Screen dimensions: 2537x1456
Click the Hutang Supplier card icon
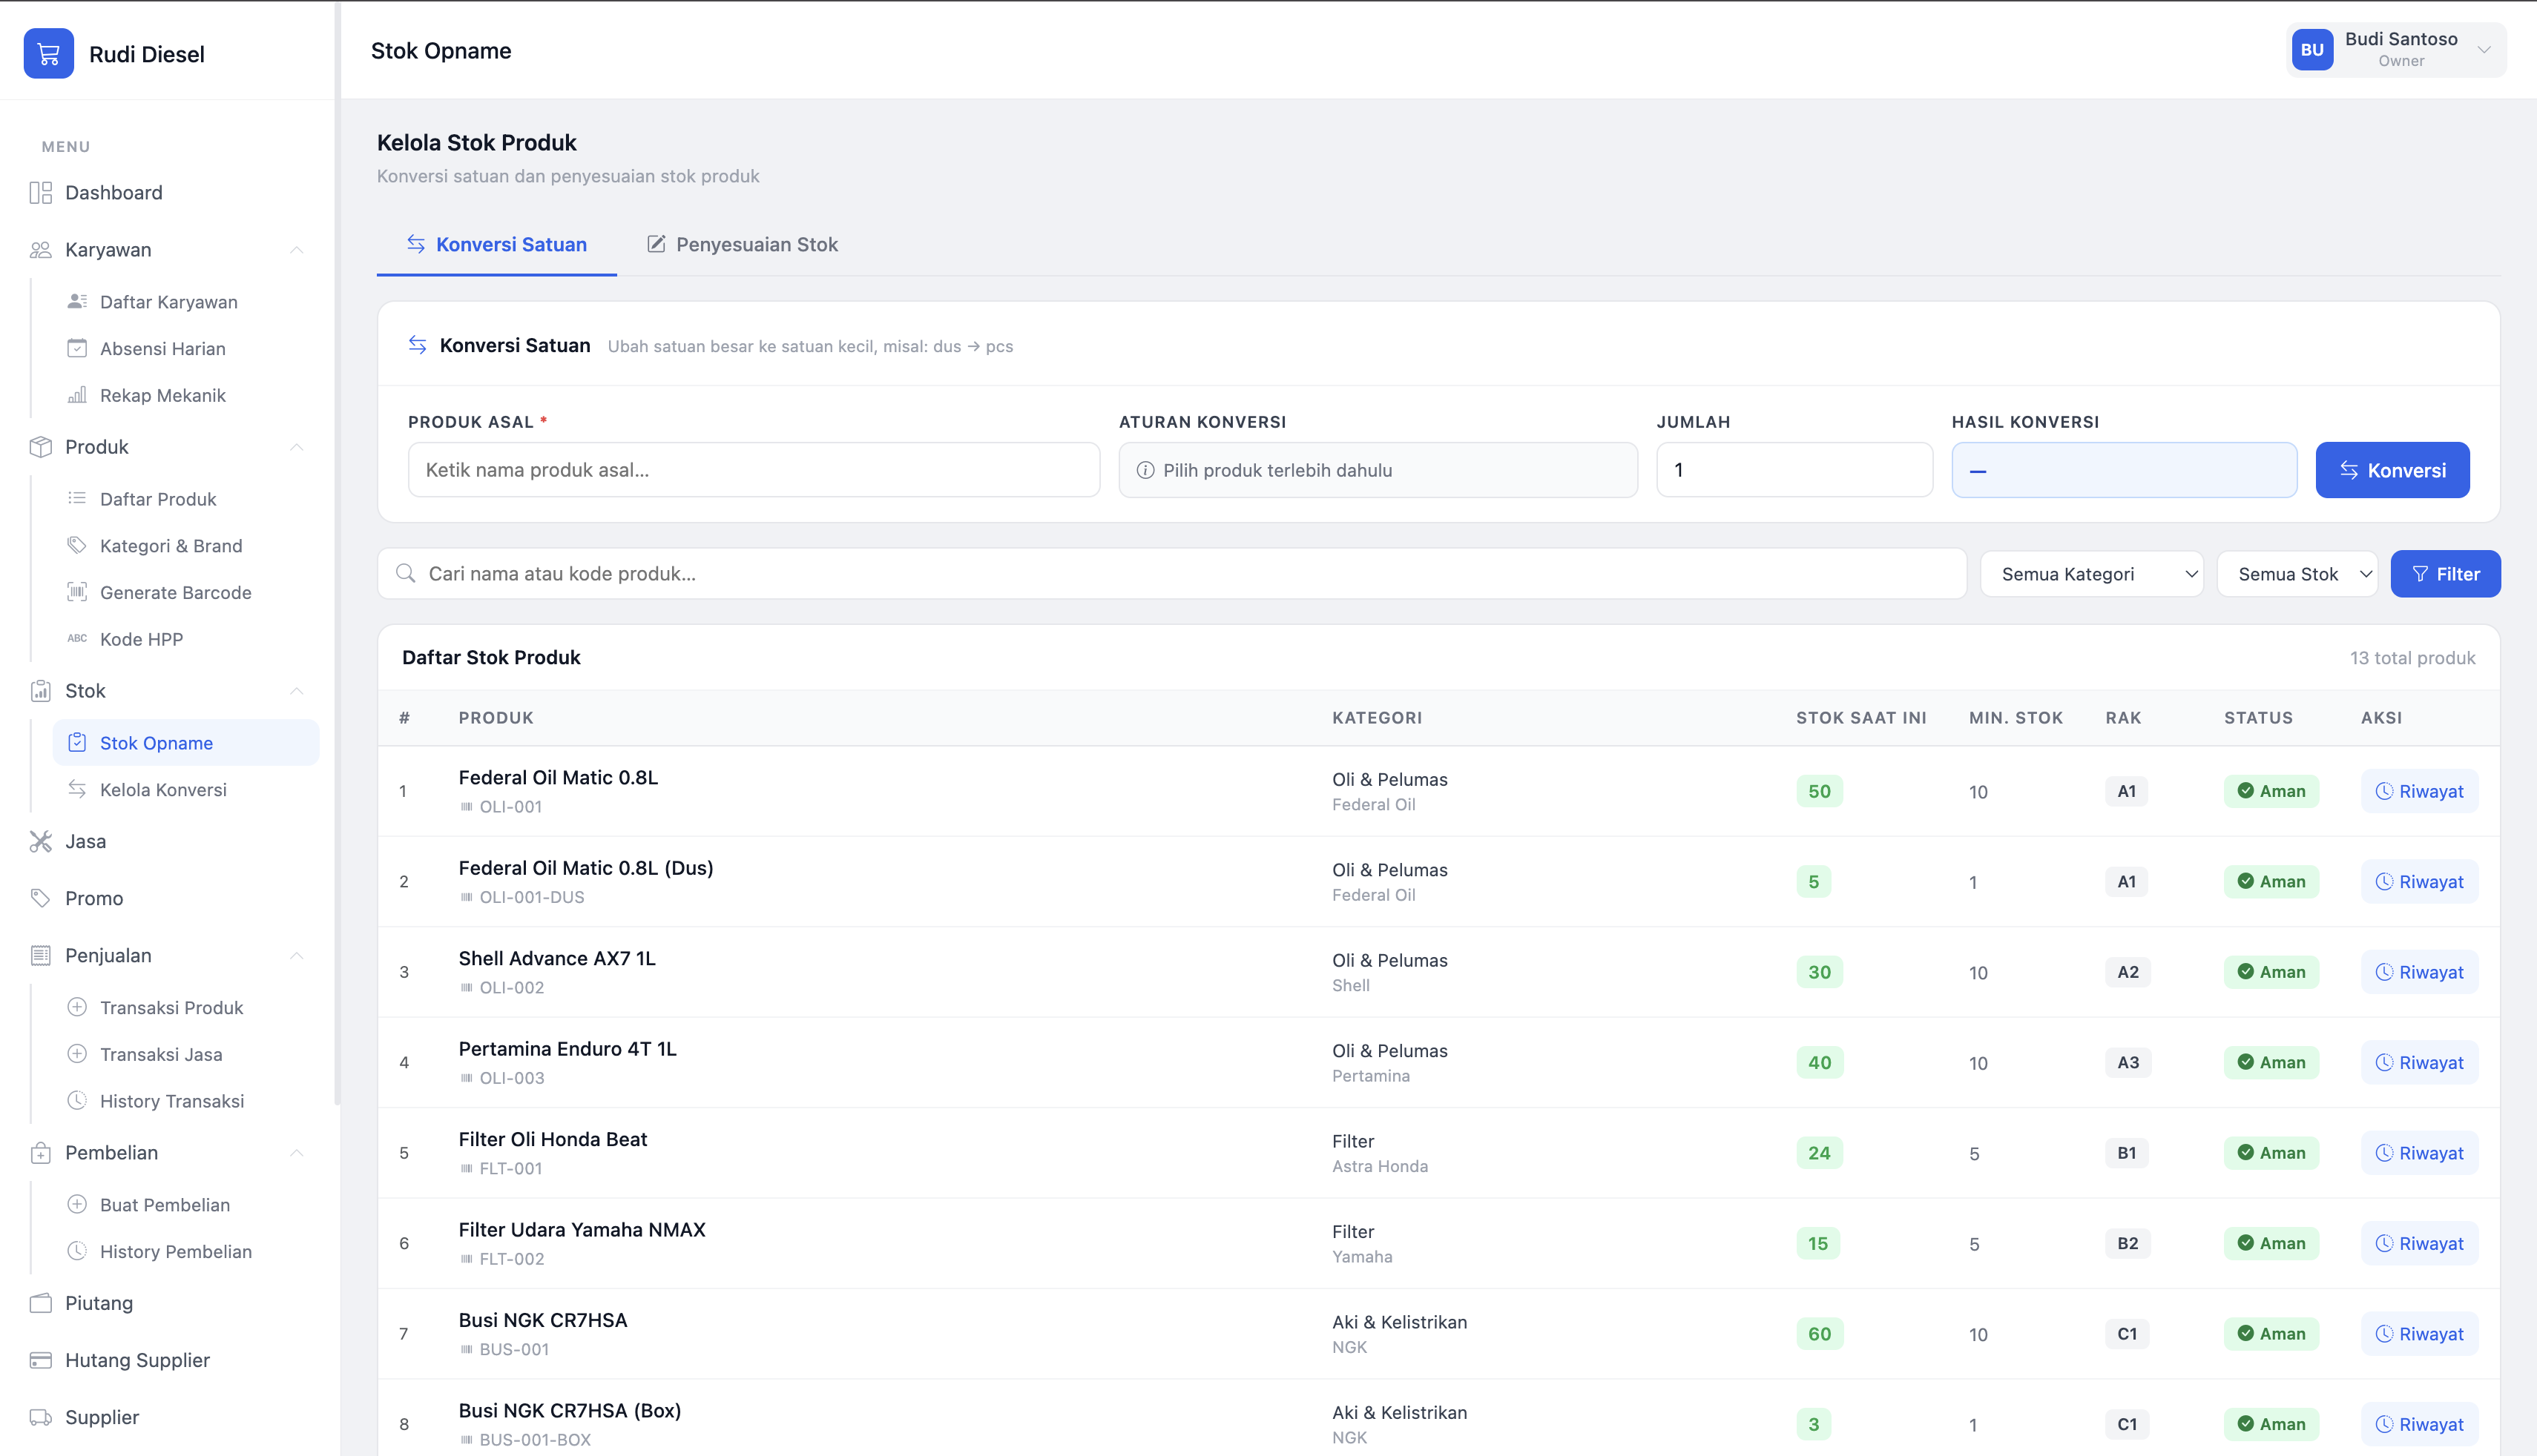click(40, 1360)
